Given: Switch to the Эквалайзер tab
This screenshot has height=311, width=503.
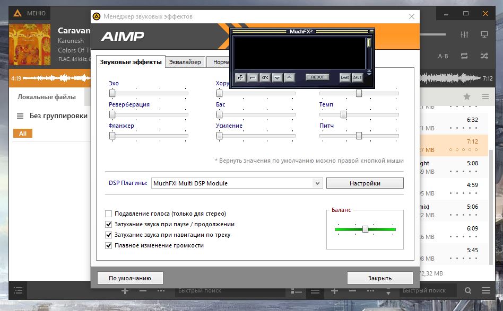Looking at the screenshot, I should click(185, 62).
